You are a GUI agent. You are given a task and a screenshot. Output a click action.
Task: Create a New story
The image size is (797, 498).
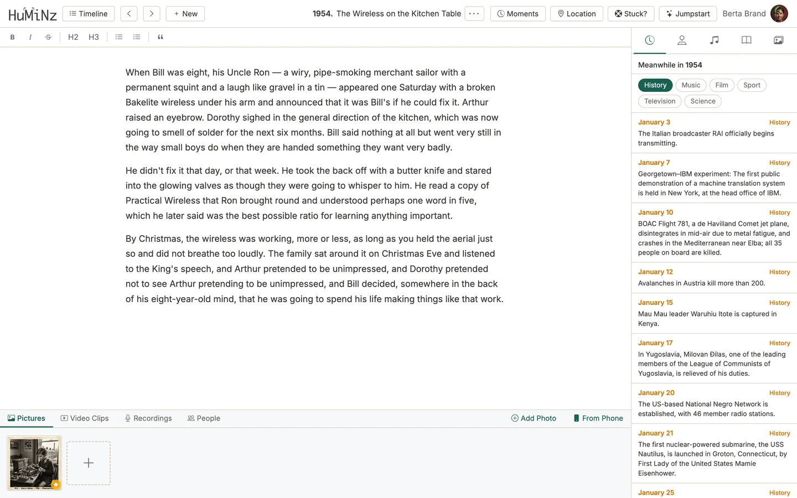[x=185, y=14]
